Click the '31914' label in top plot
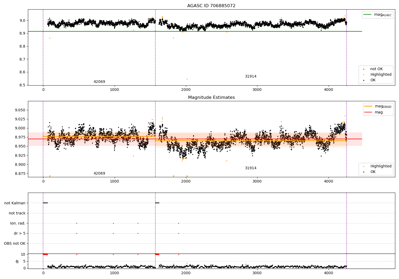 251,77
